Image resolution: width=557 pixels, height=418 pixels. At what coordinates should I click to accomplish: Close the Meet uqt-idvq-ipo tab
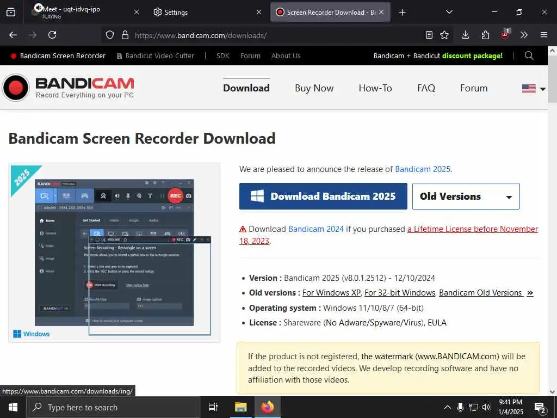[137, 12]
